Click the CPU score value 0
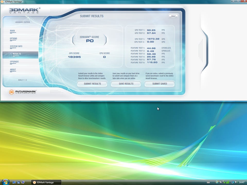 coord(104,57)
